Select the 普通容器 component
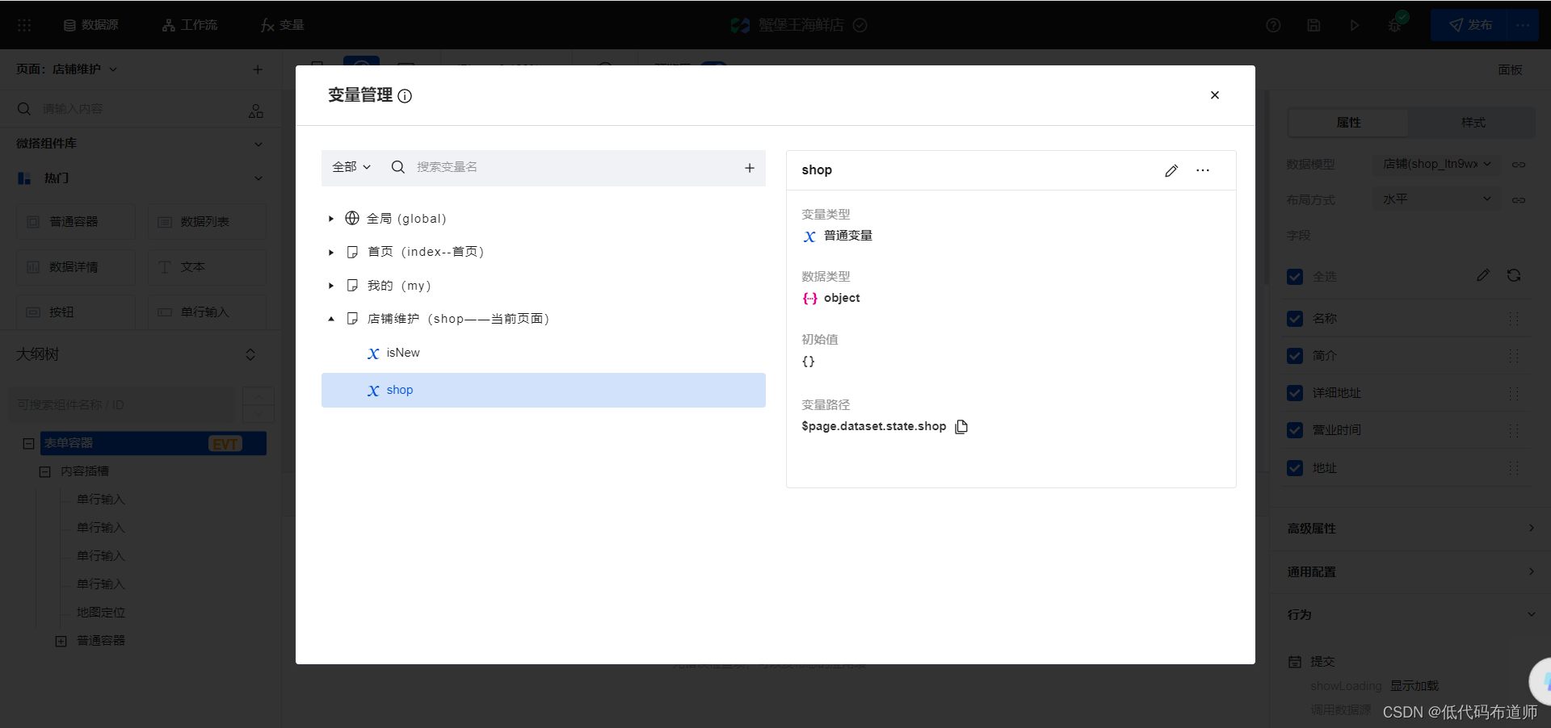The image size is (1551, 728). (x=76, y=222)
